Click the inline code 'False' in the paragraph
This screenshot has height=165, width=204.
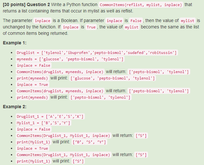136,21
